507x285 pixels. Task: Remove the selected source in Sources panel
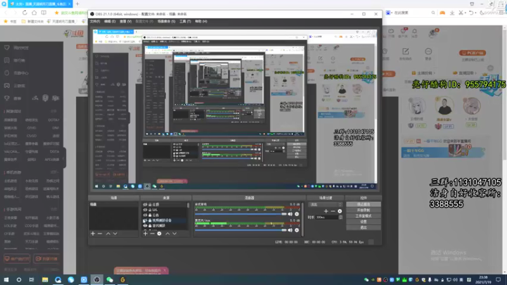(152, 233)
